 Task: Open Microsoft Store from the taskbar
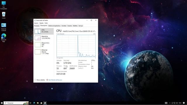(x=41, y=103)
